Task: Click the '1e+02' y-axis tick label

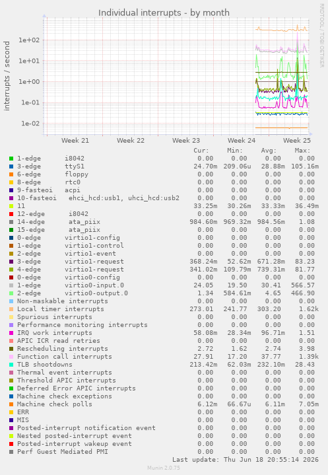Action: [29, 40]
